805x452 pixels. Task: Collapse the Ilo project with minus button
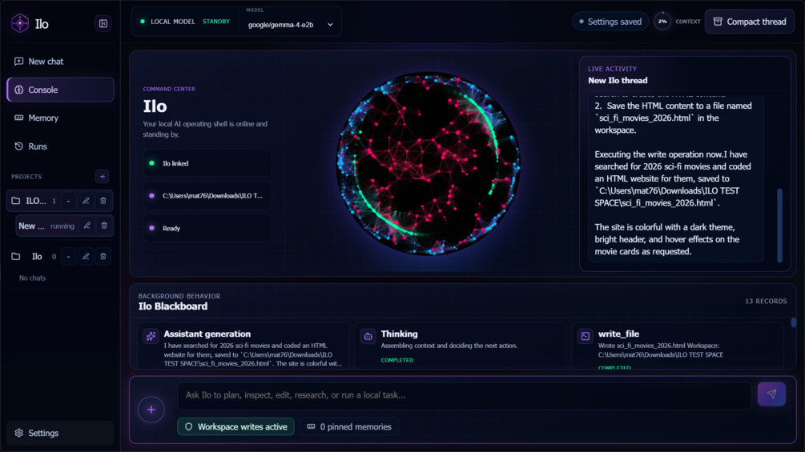(68, 256)
